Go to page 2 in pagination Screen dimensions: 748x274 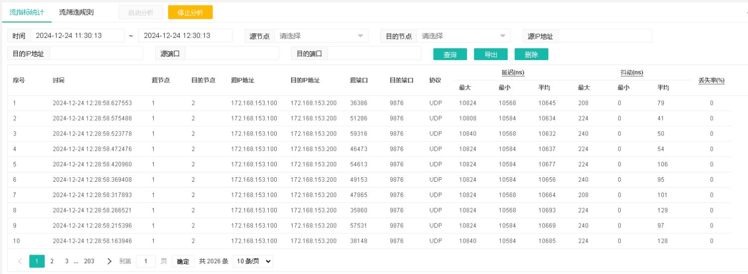[x=52, y=262]
